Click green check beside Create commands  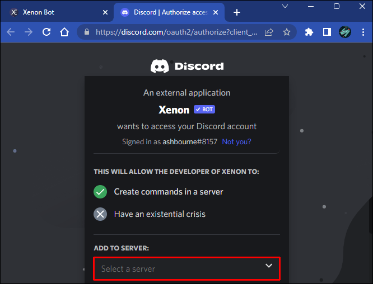(x=100, y=192)
